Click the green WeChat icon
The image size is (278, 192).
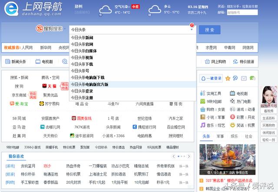pos(252,78)
